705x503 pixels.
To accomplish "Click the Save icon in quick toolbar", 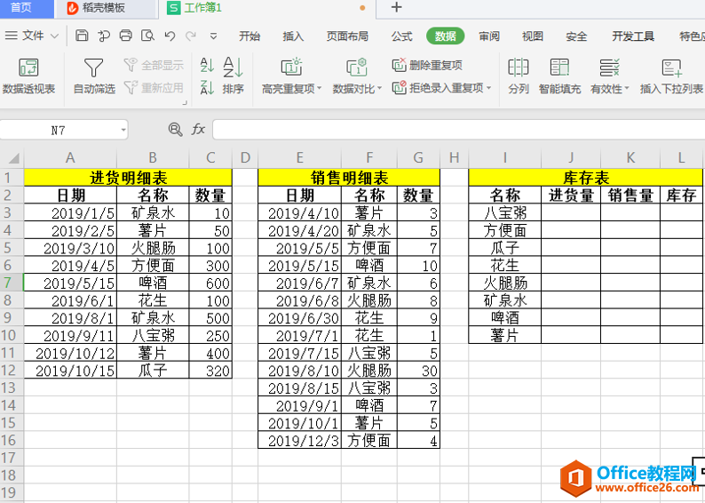I will (82, 36).
